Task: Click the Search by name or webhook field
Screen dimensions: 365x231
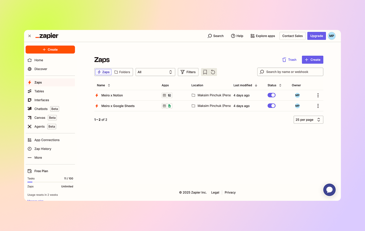Action: (x=290, y=72)
